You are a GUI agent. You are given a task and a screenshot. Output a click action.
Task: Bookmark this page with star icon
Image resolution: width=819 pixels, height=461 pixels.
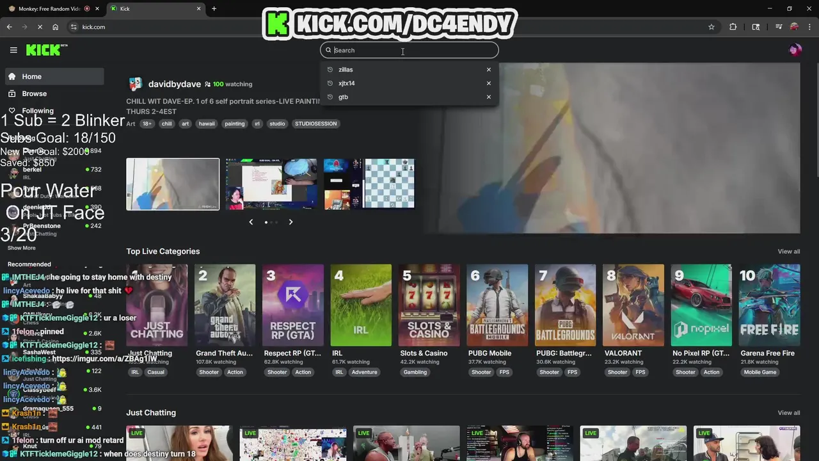[x=711, y=27]
